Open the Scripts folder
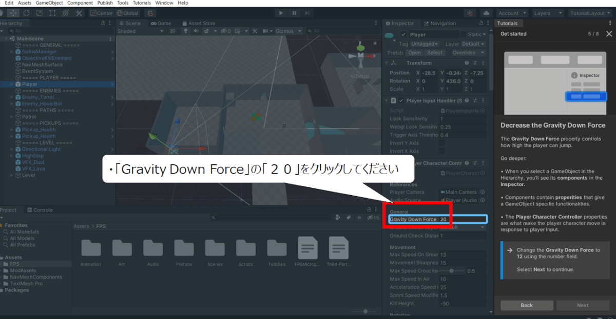Image resolution: width=616 pixels, height=319 pixels. [246, 252]
